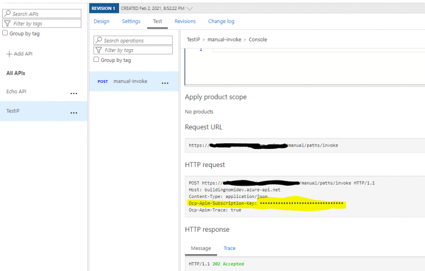
Task: Switch to the Trace response tab
Action: point(229,248)
